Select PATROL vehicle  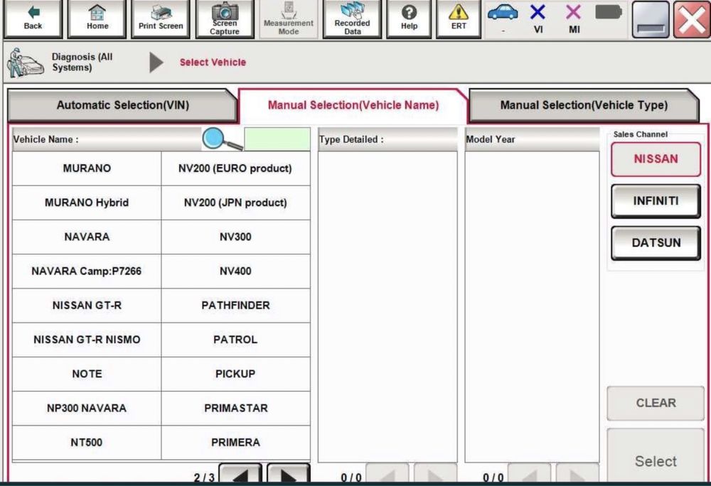tap(235, 339)
